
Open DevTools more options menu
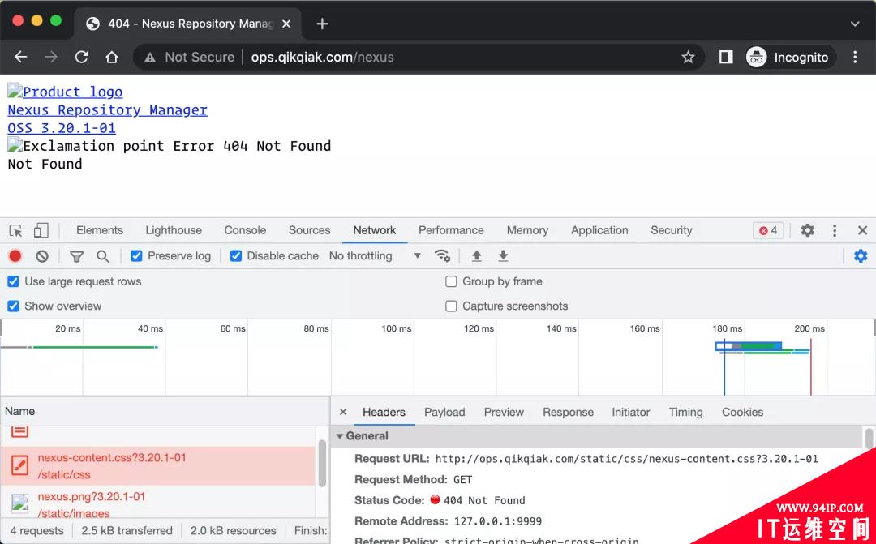[x=835, y=230]
